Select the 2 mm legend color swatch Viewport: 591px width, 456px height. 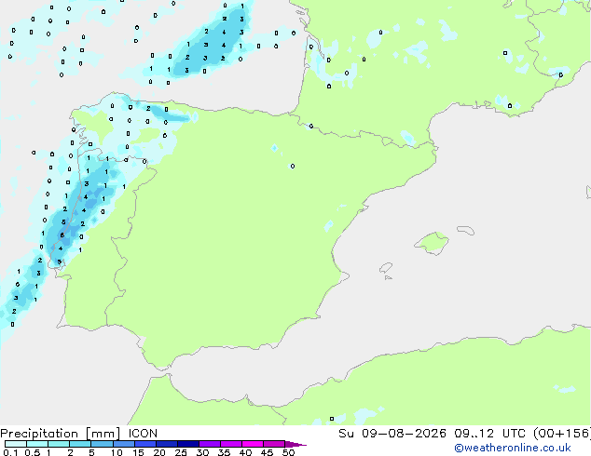pos(80,444)
